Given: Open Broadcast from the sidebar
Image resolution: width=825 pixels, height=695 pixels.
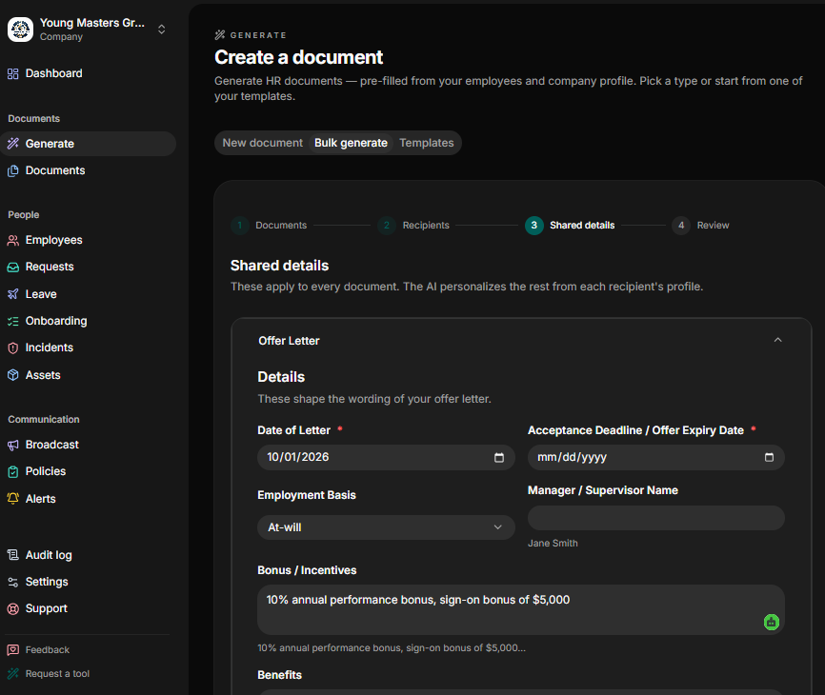Looking at the screenshot, I should [x=88, y=445].
